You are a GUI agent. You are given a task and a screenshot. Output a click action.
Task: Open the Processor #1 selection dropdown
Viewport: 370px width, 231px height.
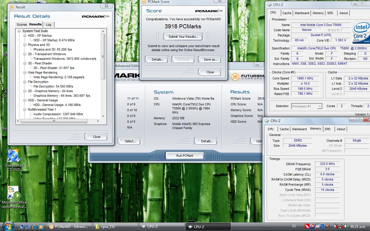[x=306, y=106]
